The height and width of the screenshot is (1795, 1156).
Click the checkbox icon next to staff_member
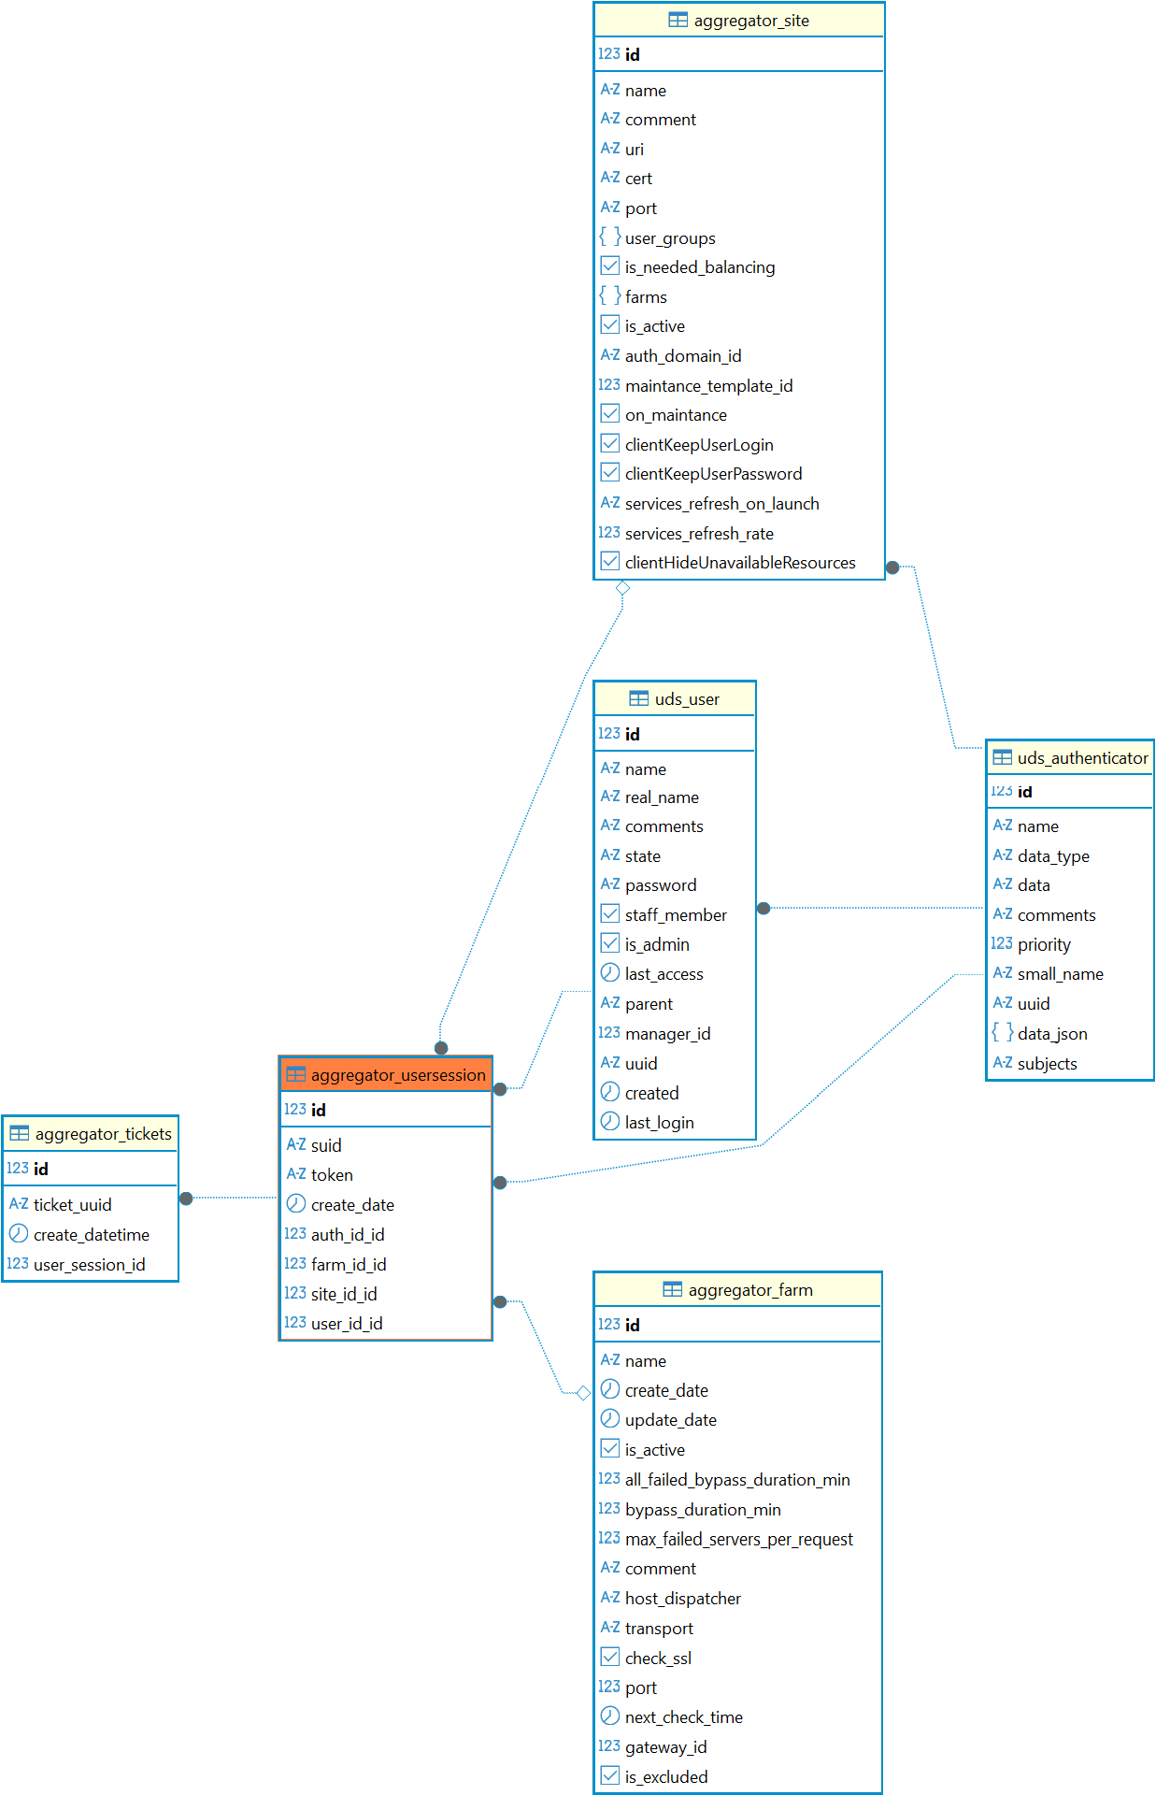609,914
